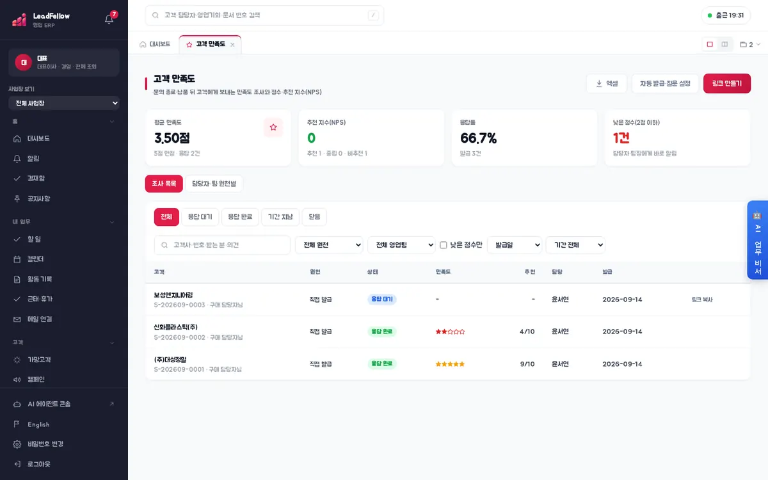This screenshot has height=480, width=768.
Task: Open the AI 업무 비서 side panel
Action: (758, 240)
